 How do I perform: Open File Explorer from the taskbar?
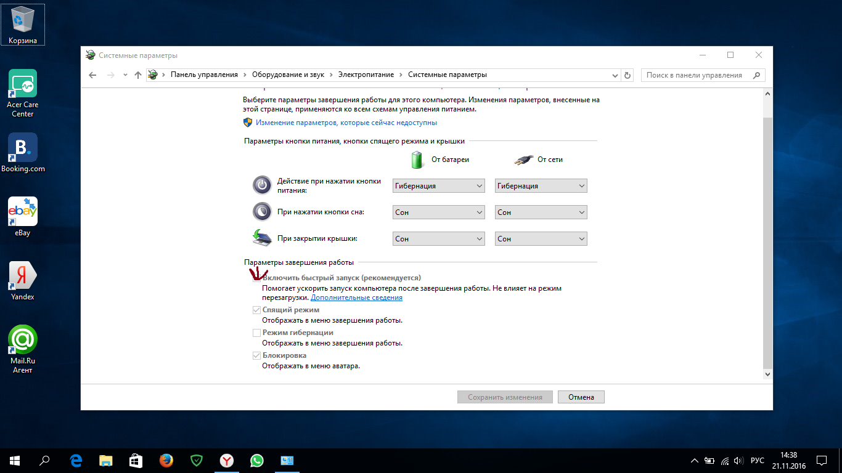pyautogui.click(x=107, y=460)
